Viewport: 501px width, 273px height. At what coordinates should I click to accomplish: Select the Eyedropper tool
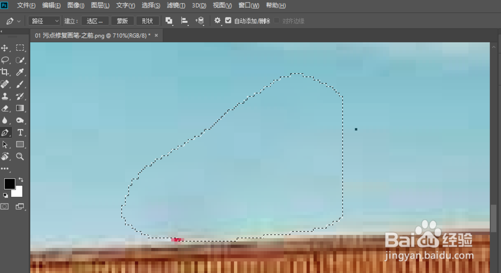[x=20, y=72]
